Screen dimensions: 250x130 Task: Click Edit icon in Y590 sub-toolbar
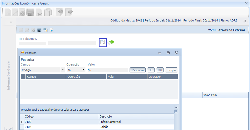[x=27, y=30]
